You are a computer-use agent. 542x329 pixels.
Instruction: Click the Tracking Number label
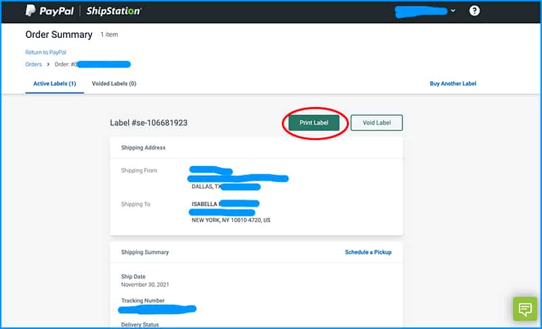(x=143, y=301)
